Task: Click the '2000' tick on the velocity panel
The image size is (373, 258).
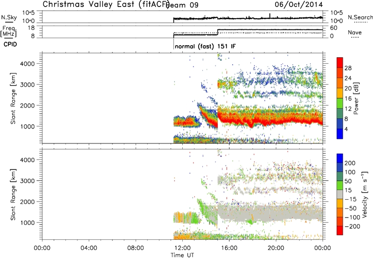Action: point(27,202)
